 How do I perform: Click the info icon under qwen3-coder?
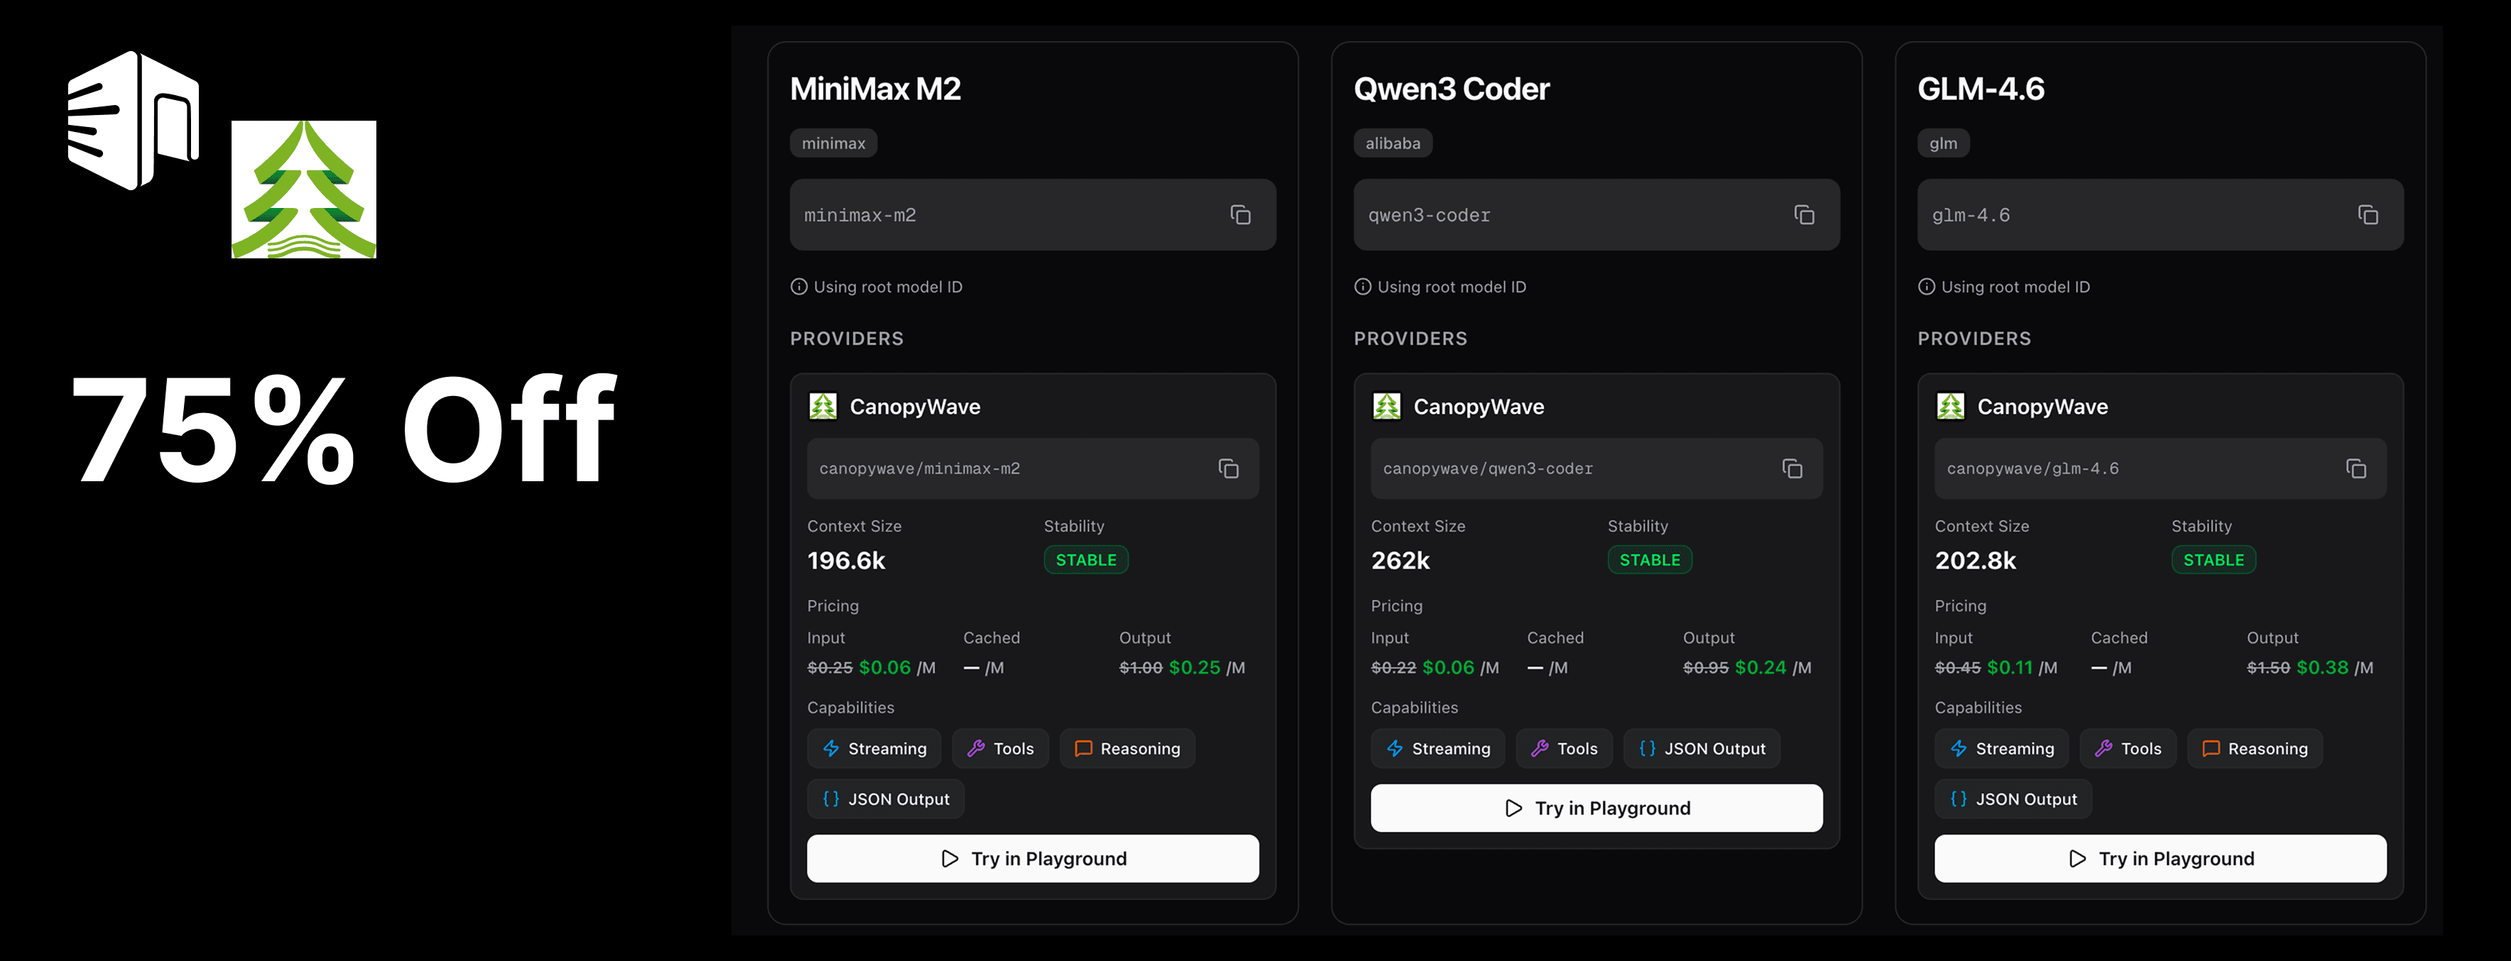[x=1363, y=287]
